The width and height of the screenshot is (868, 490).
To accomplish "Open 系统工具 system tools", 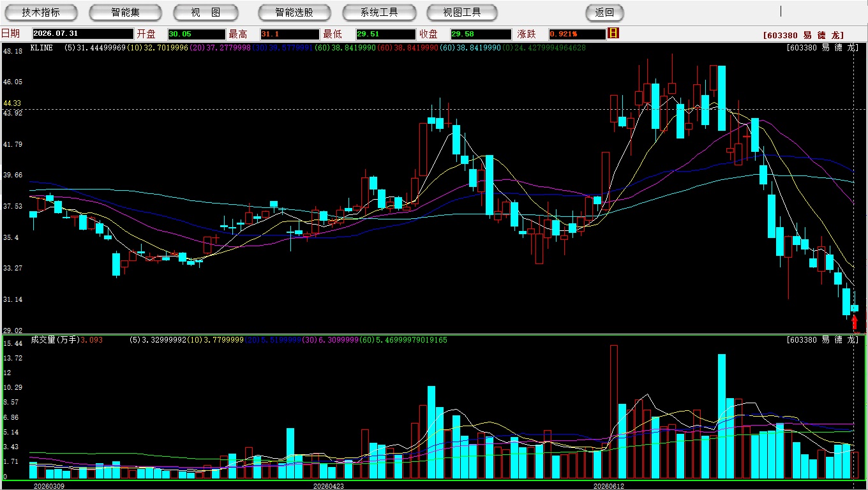I will tap(379, 12).
